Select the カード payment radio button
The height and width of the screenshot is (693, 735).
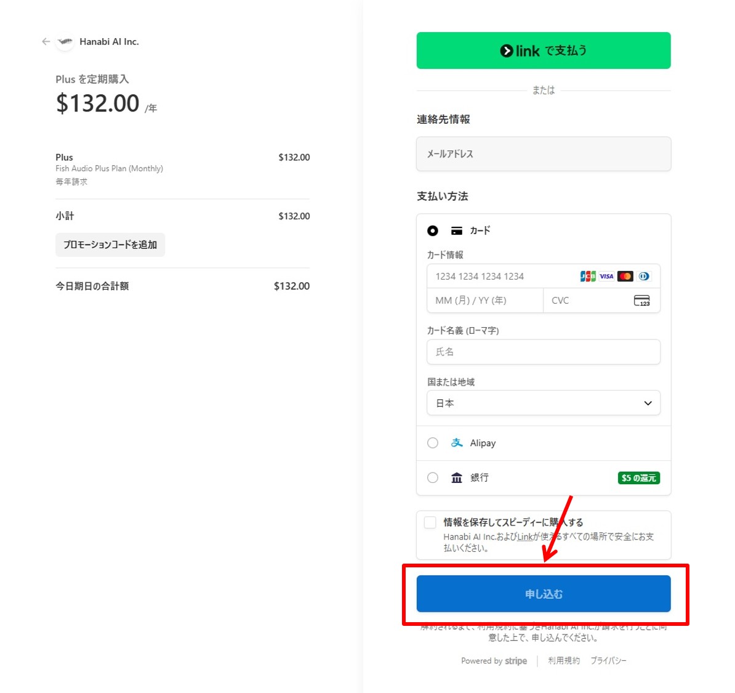[x=433, y=230]
